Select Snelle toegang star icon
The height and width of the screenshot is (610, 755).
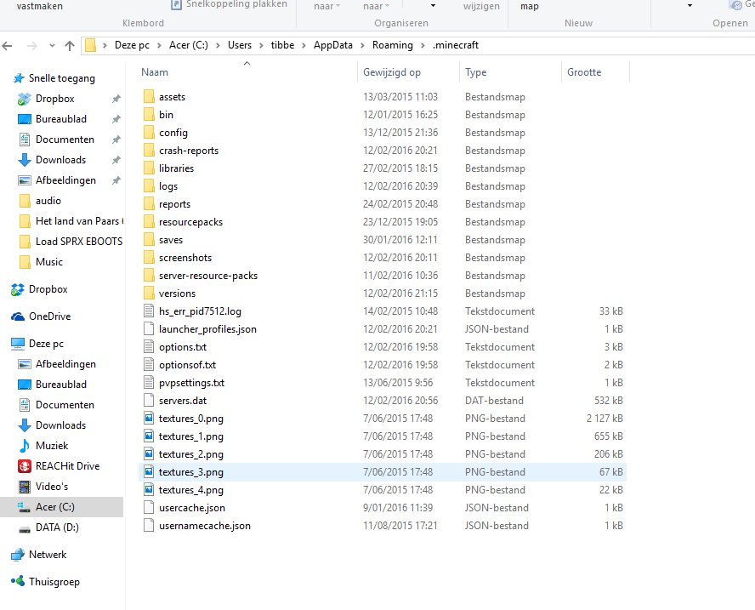coord(19,78)
